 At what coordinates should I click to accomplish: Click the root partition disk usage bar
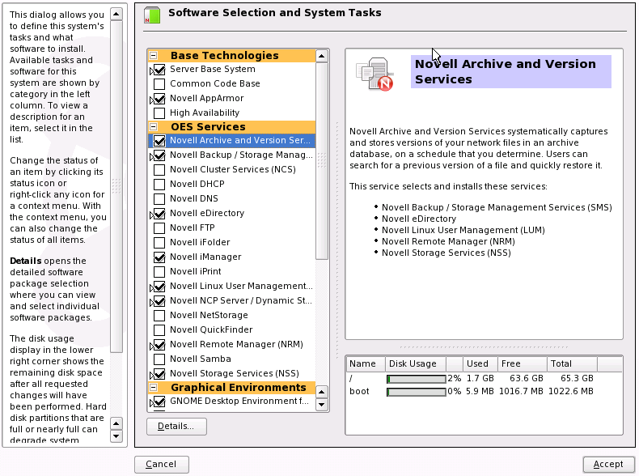pos(416,379)
